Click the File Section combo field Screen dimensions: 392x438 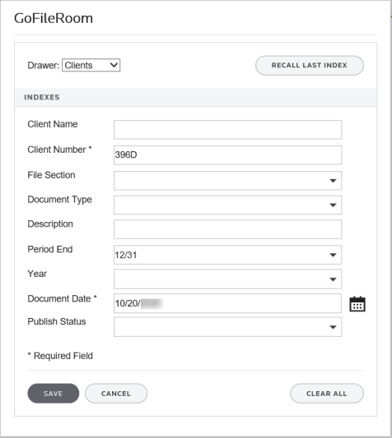point(227,181)
